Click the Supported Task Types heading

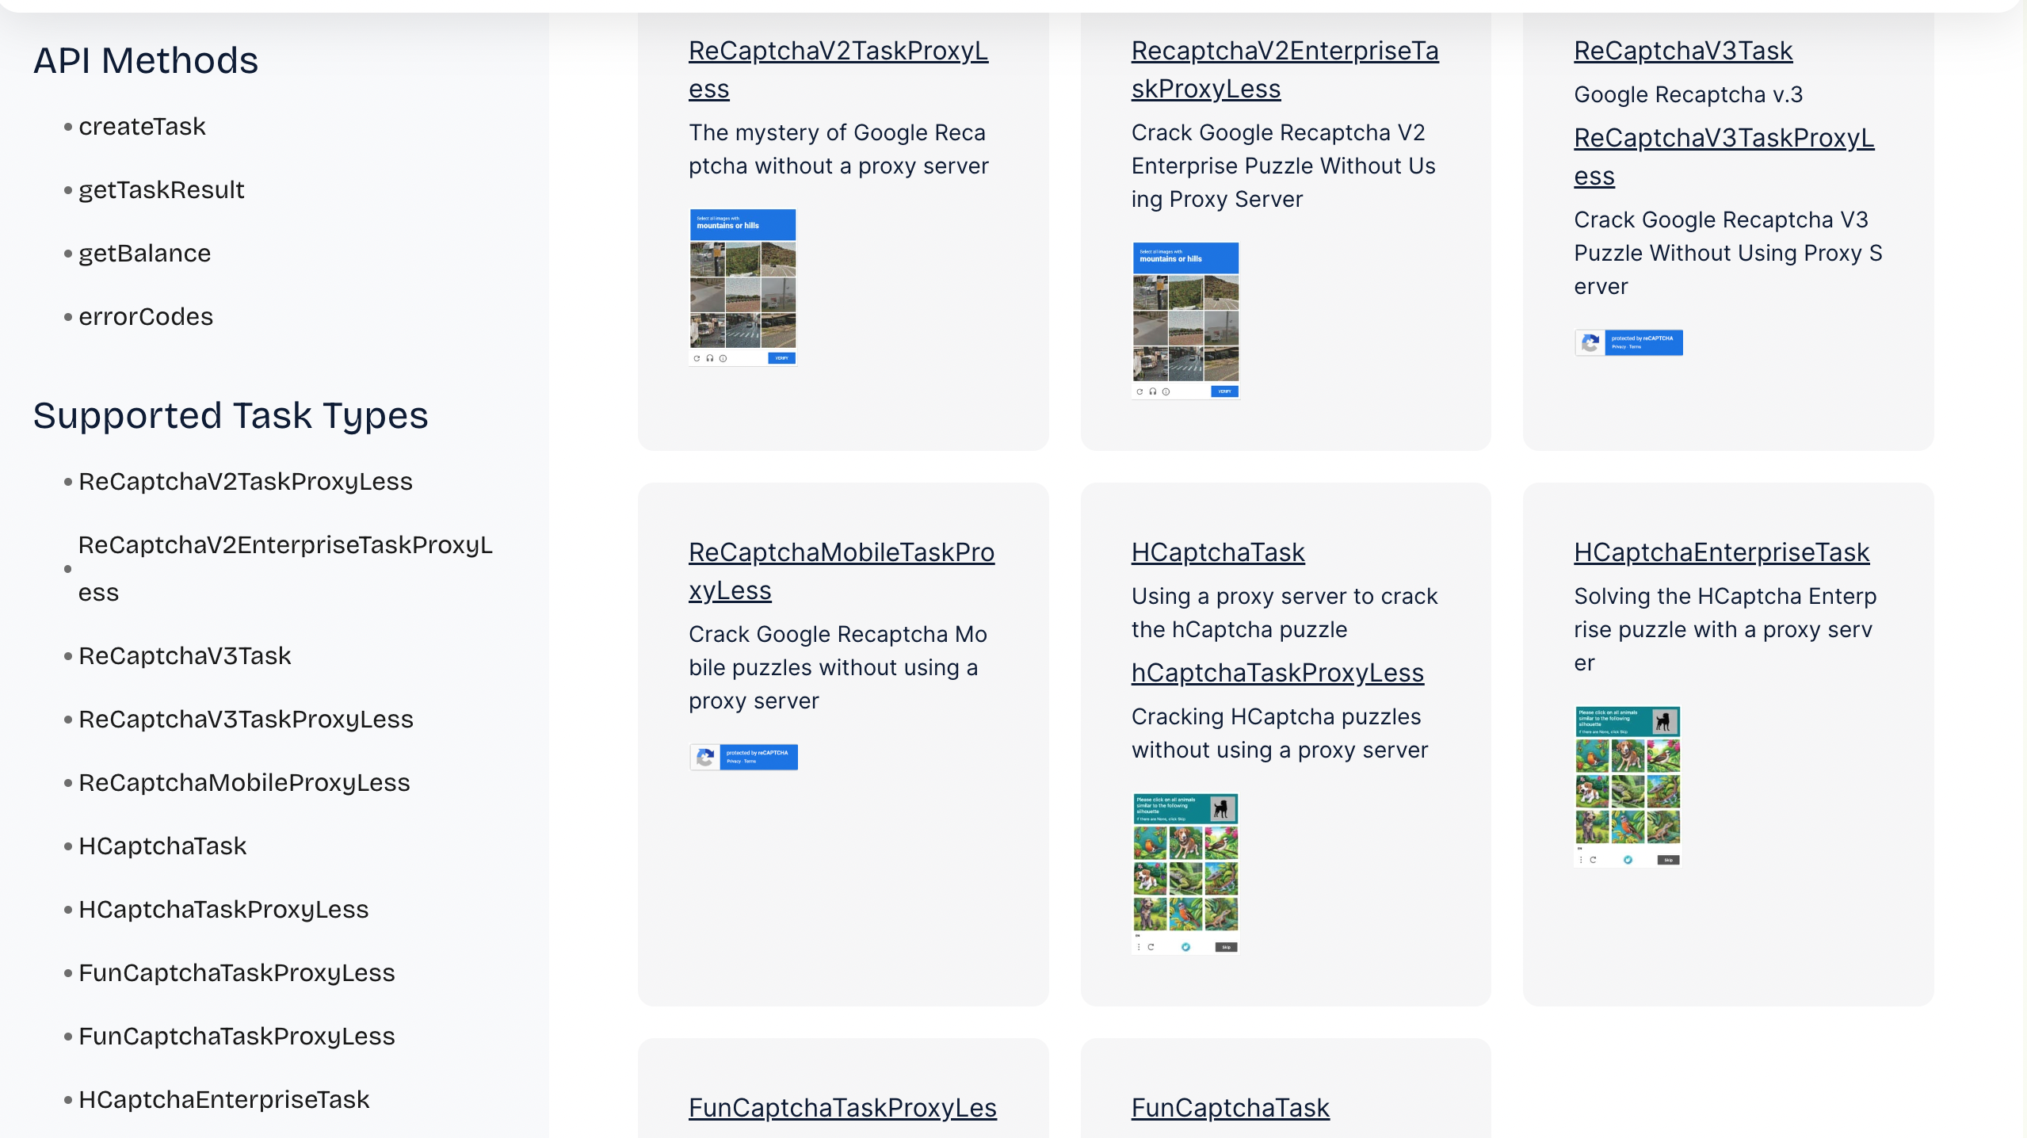click(231, 416)
